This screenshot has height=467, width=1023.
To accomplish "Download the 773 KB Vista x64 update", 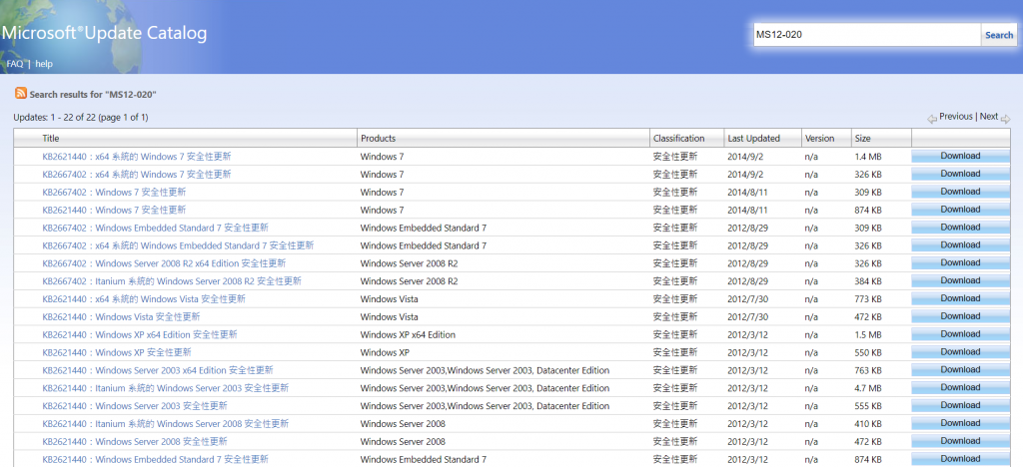I will (x=960, y=299).
